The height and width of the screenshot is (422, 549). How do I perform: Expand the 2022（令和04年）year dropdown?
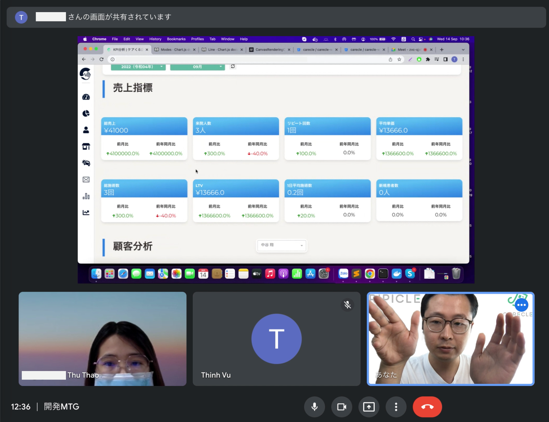[138, 67]
